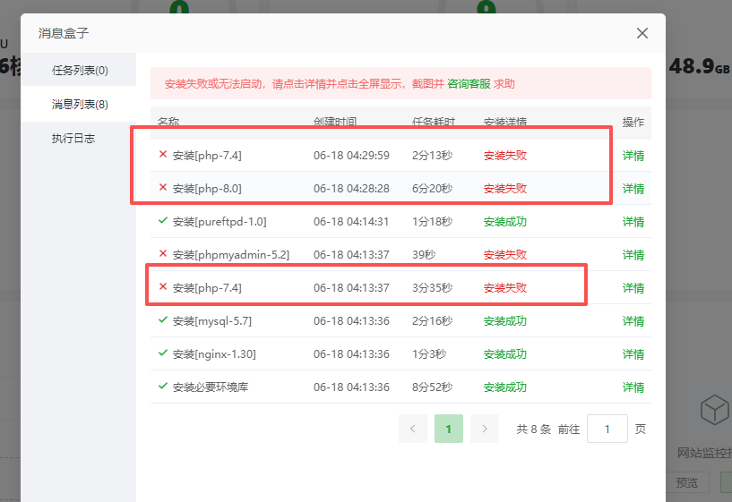
Task: Open the 执行日志 tab
Action: pos(73,139)
